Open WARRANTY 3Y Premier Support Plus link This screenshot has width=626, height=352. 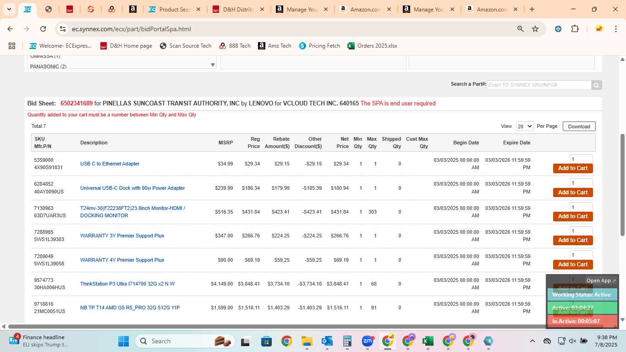click(x=122, y=236)
